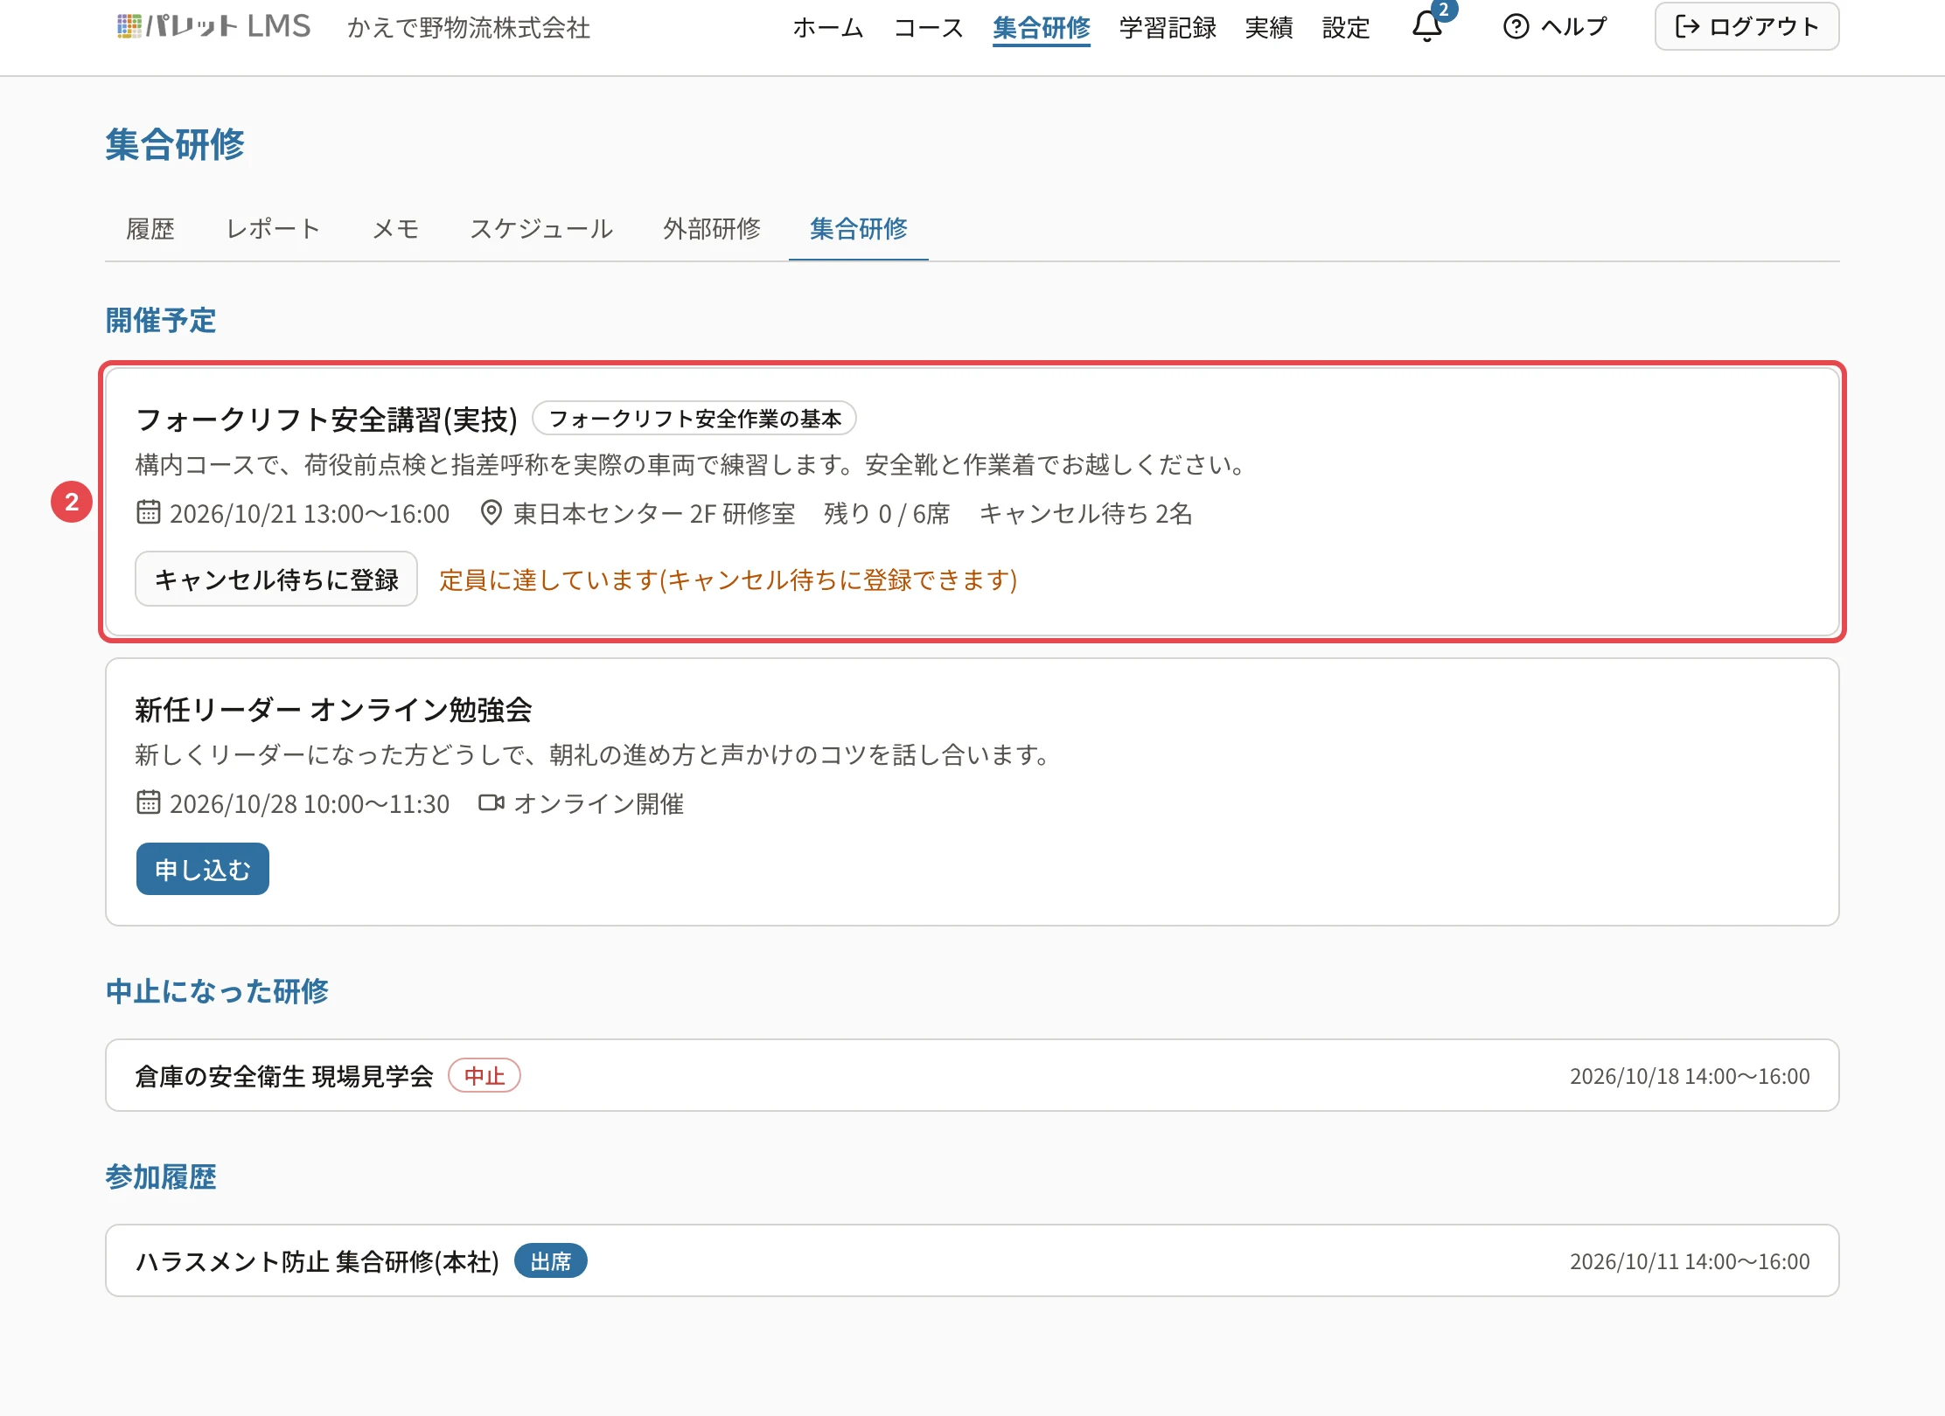Open コース in the top navigation
Image resolution: width=1945 pixels, height=1416 pixels.
coord(929,28)
